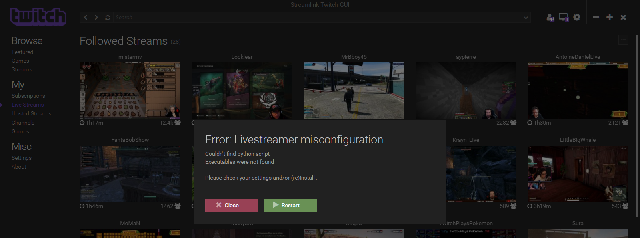Open About in the sidebar
This screenshot has height=238, width=640.
(x=19, y=167)
